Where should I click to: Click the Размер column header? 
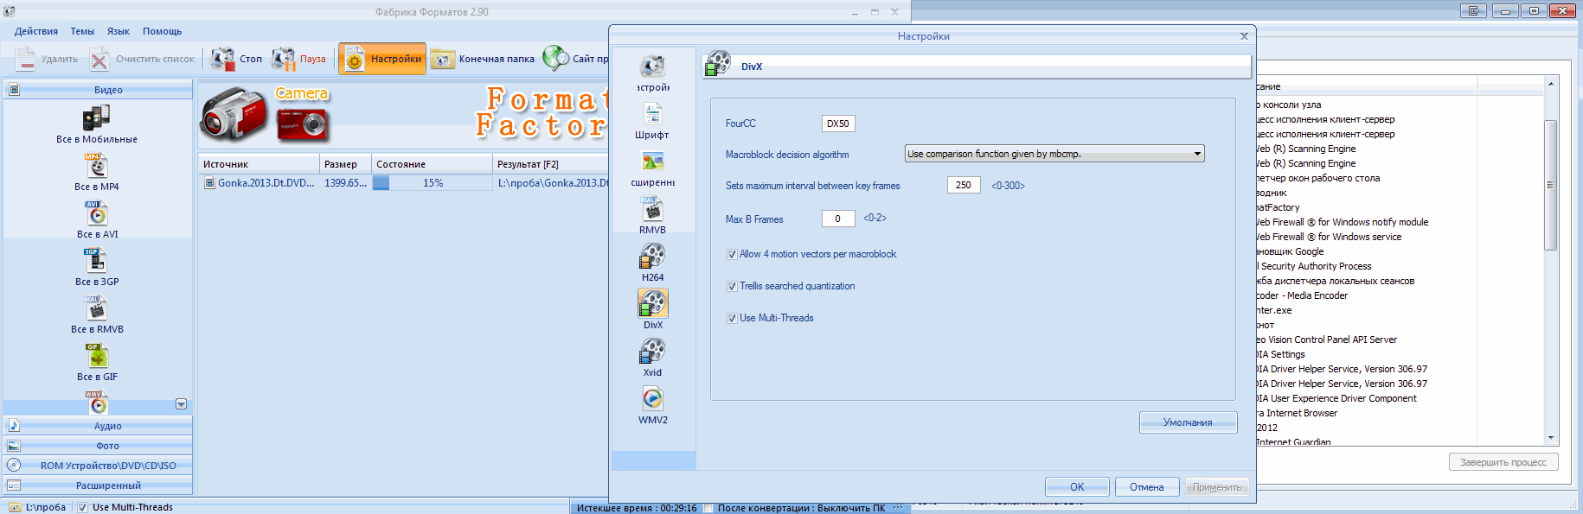345,164
